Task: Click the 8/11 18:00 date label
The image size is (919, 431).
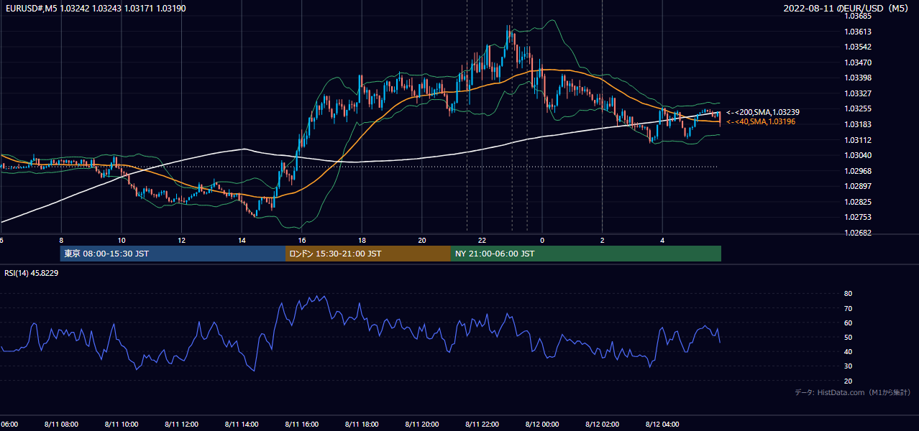Action: [x=362, y=425]
